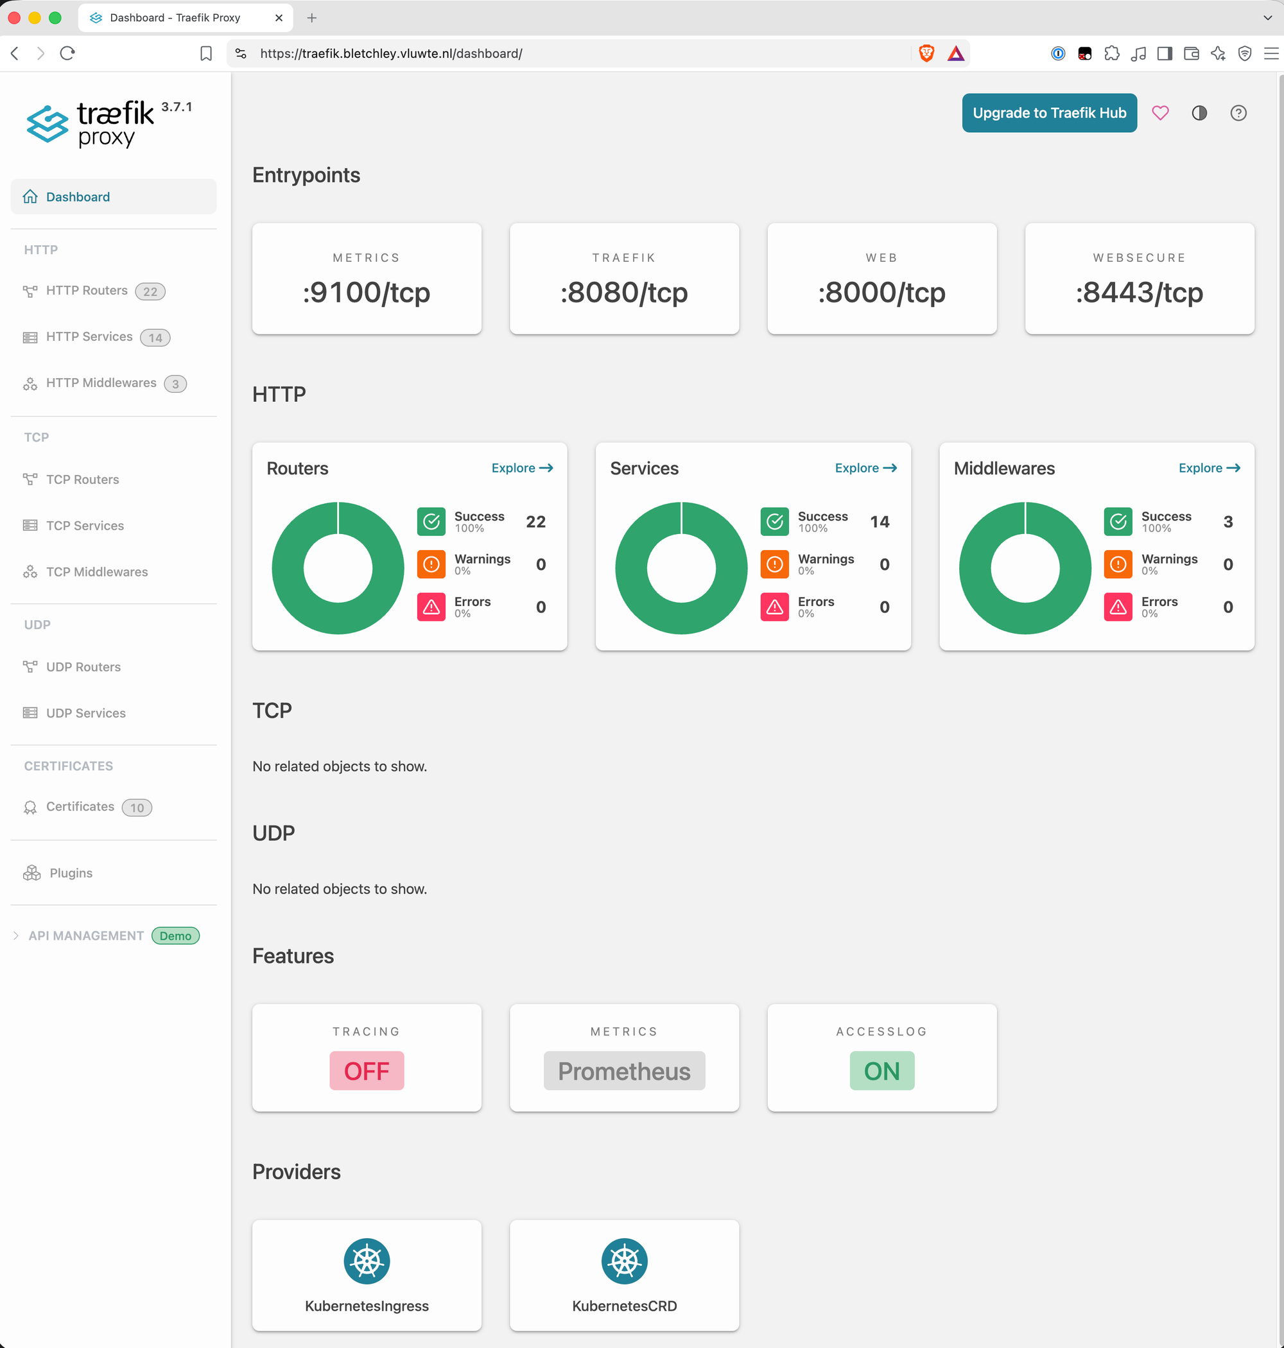Image resolution: width=1284 pixels, height=1348 pixels.
Task: Open the tab search dropdown
Action: (x=1267, y=18)
